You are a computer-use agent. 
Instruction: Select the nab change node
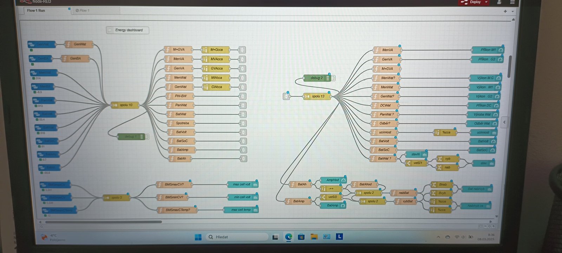pyautogui.click(x=446, y=168)
